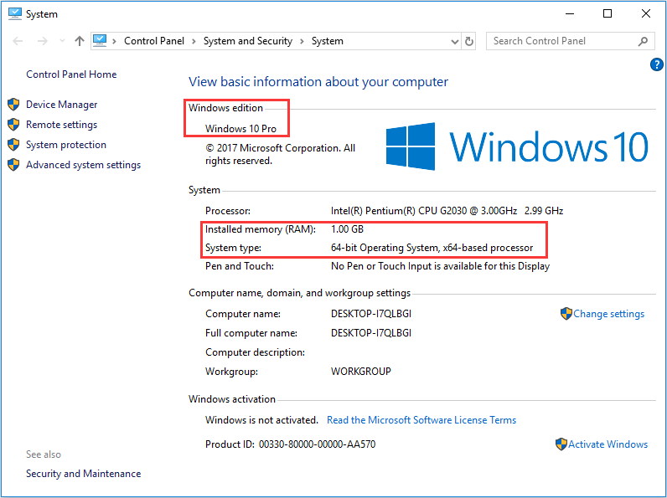Close the System window

[x=646, y=13]
